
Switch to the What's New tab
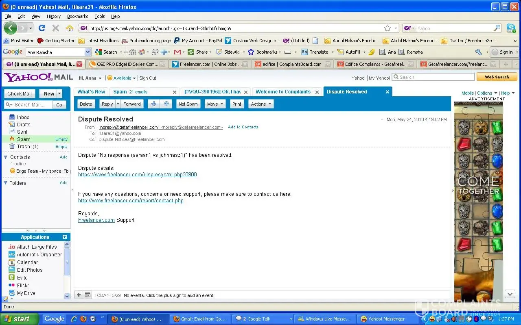click(x=91, y=92)
